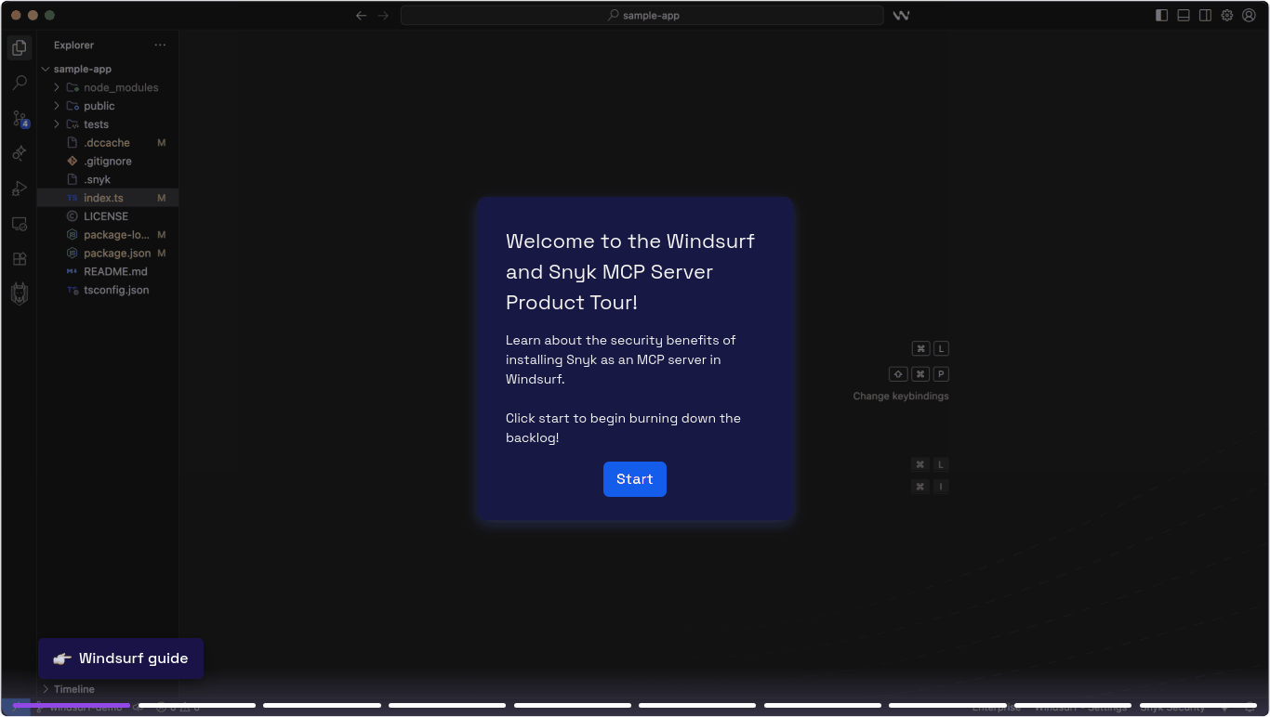Open Source Control view with badge 4
Image resolution: width=1270 pixels, height=717 pixels.
coord(20,118)
